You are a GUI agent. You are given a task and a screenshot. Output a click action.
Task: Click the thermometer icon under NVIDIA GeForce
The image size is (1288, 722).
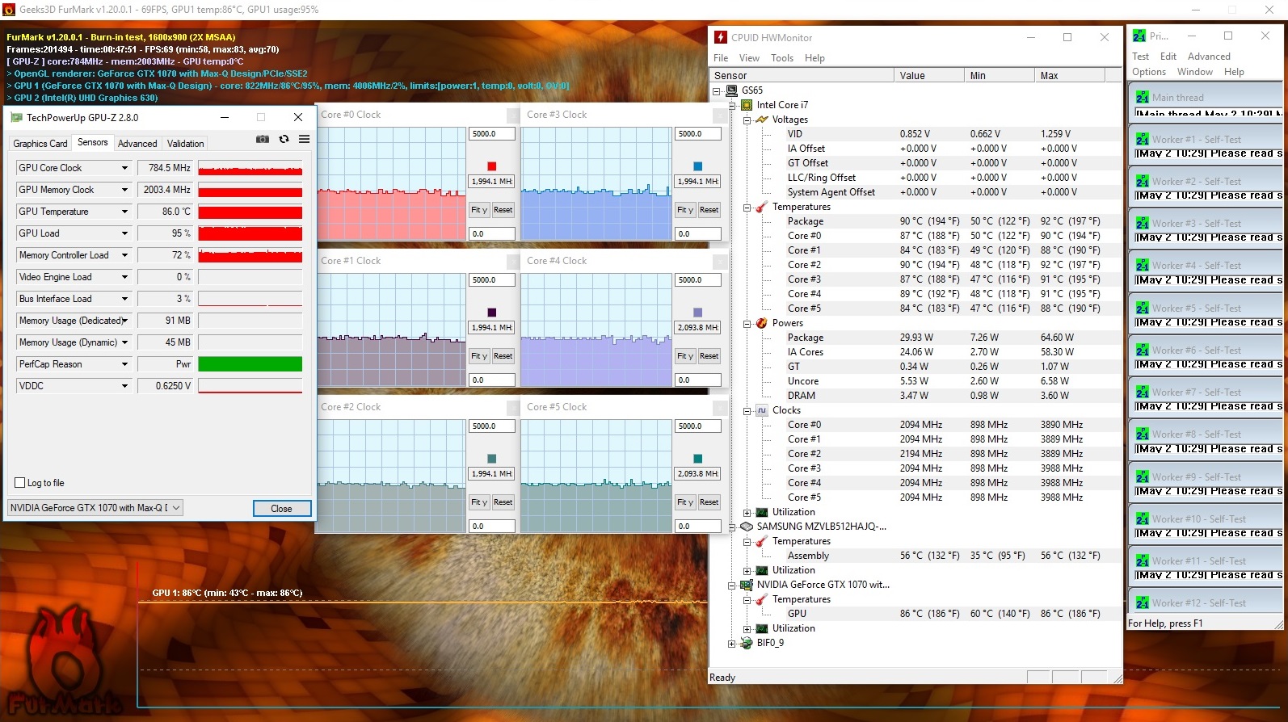(762, 599)
